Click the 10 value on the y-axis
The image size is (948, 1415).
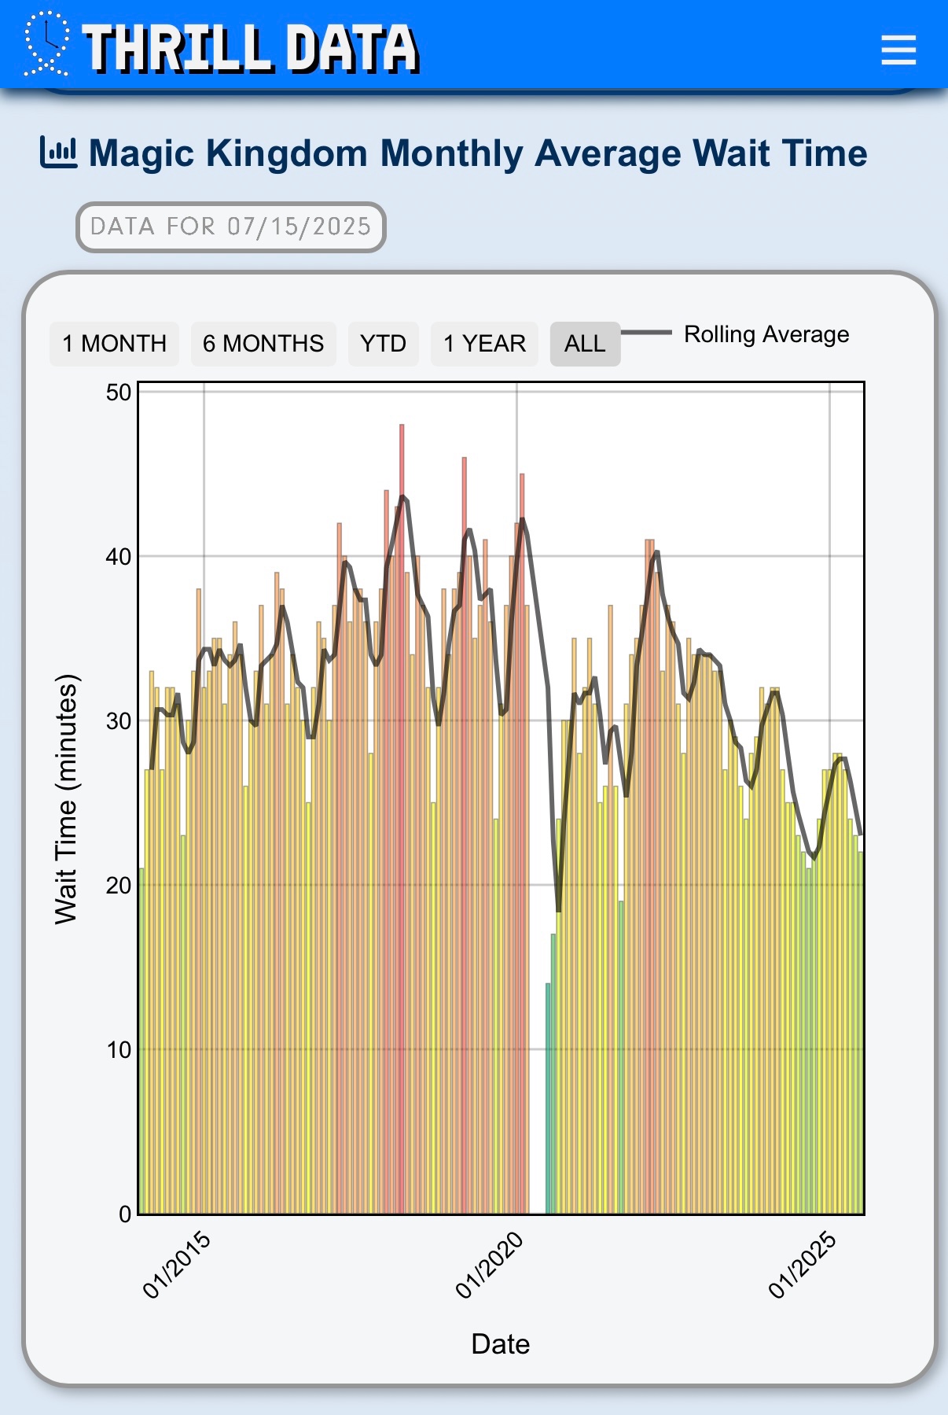119,1050
